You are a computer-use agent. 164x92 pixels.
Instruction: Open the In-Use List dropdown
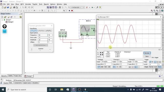point(84,7)
